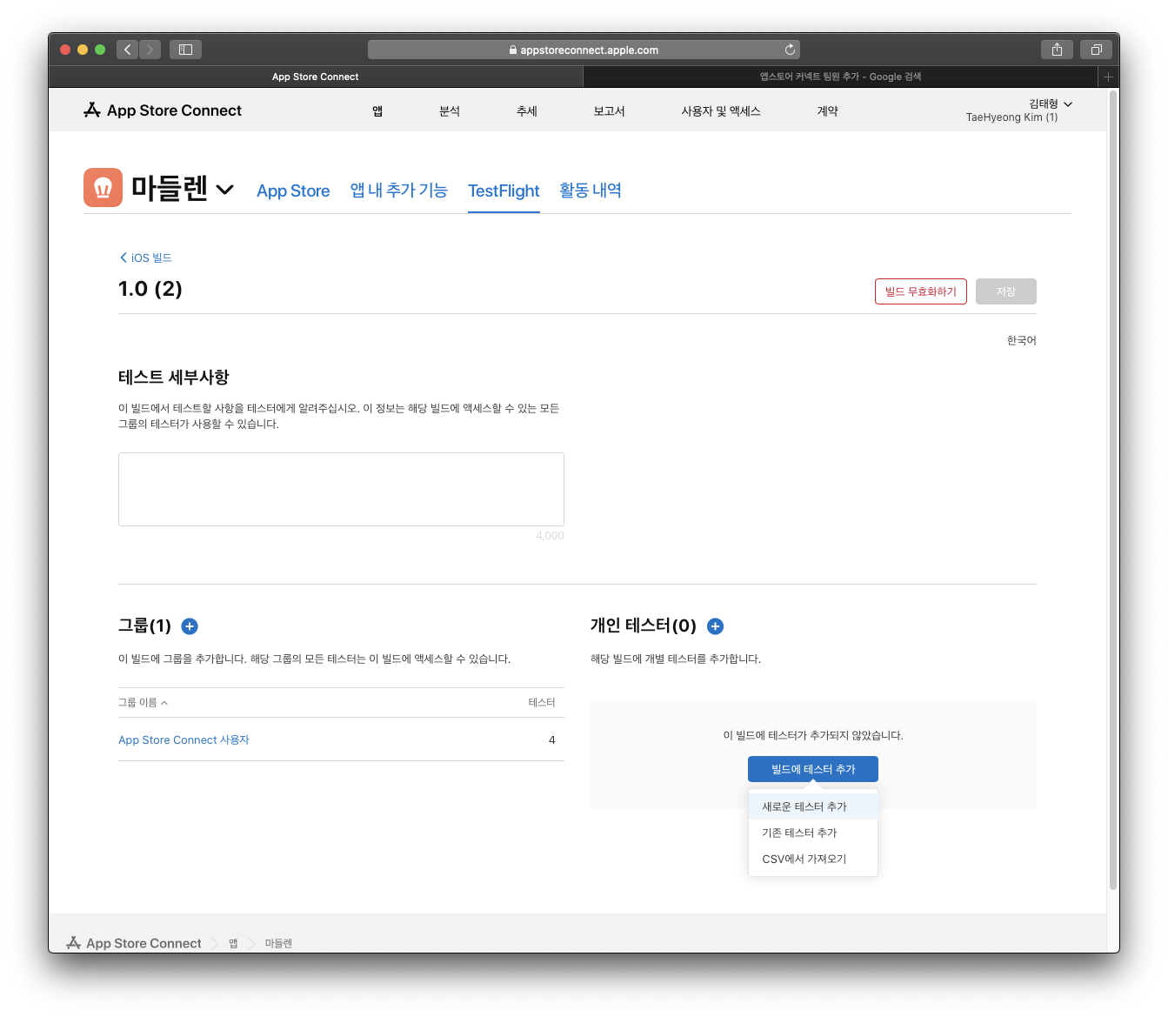Switch to 앱 내 추가 기능 tab
This screenshot has height=1017, width=1168.
point(398,191)
